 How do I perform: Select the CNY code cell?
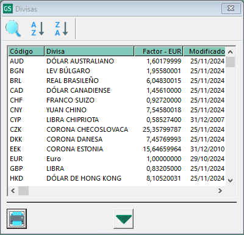[x=16, y=110]
